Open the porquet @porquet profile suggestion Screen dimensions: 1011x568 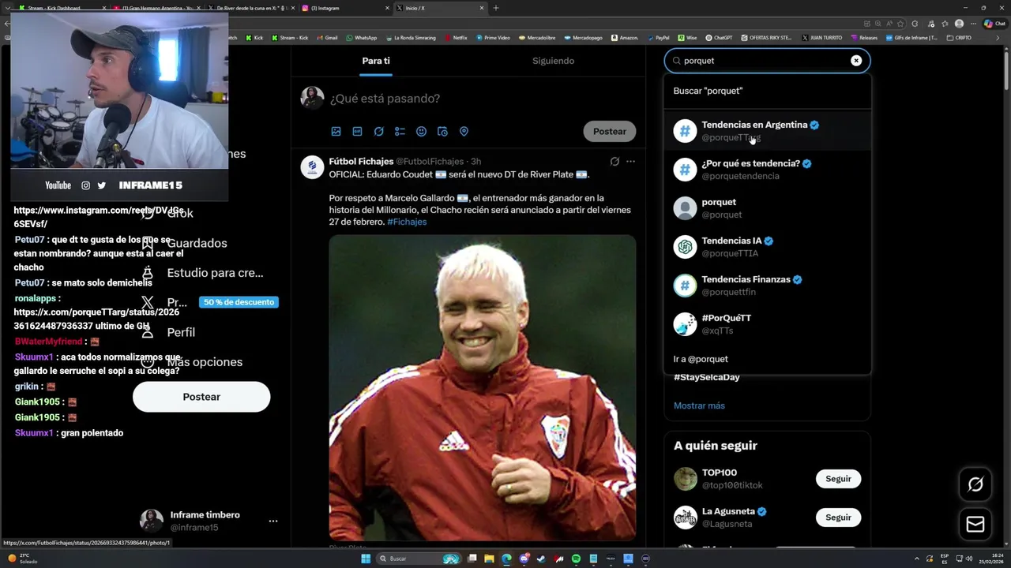(x=767, y=208)
